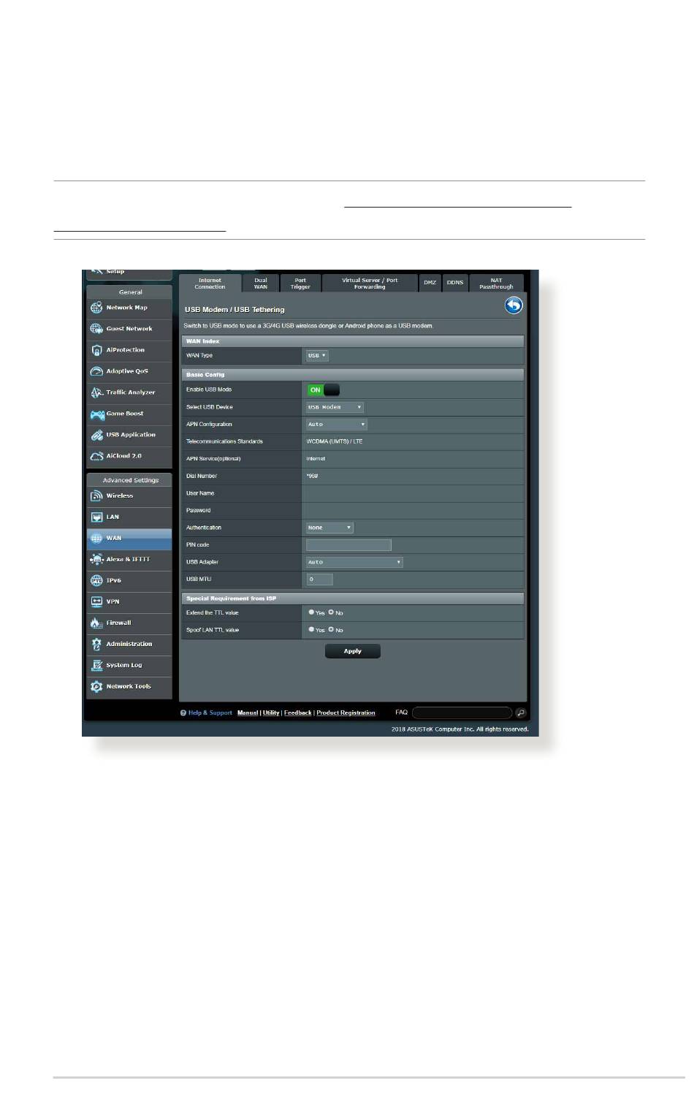This screenshot has width=694, height=1094.
Task: Open Game Boost gamepad icon
Action: (x=96, y=414)
